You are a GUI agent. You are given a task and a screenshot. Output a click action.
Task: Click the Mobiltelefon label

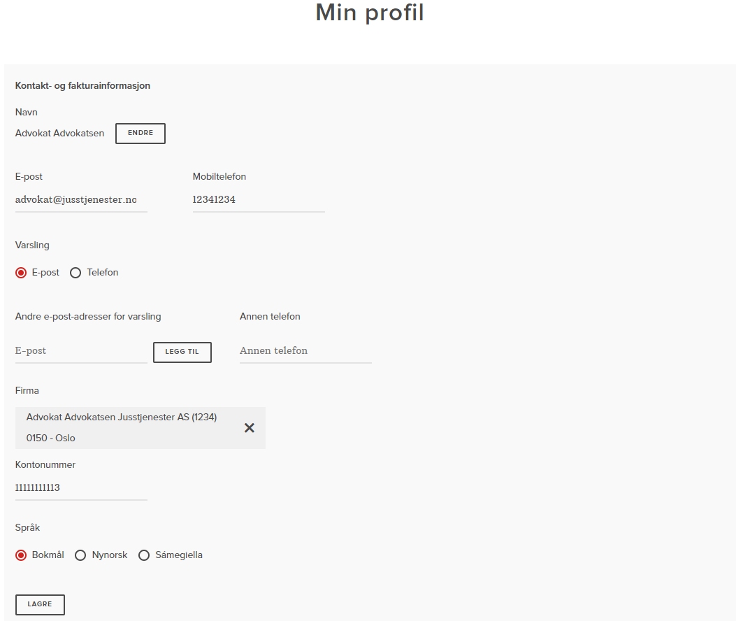(x=219, y=177)
